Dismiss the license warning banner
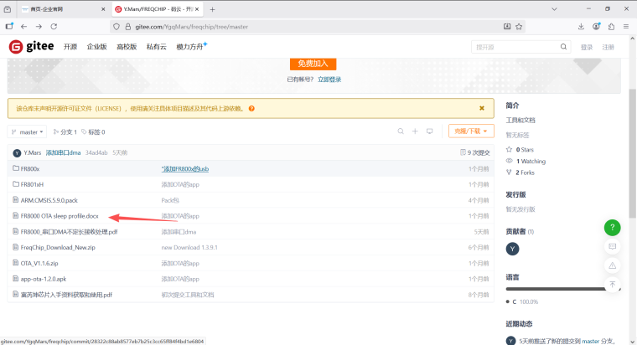 (x=481, y=108)
